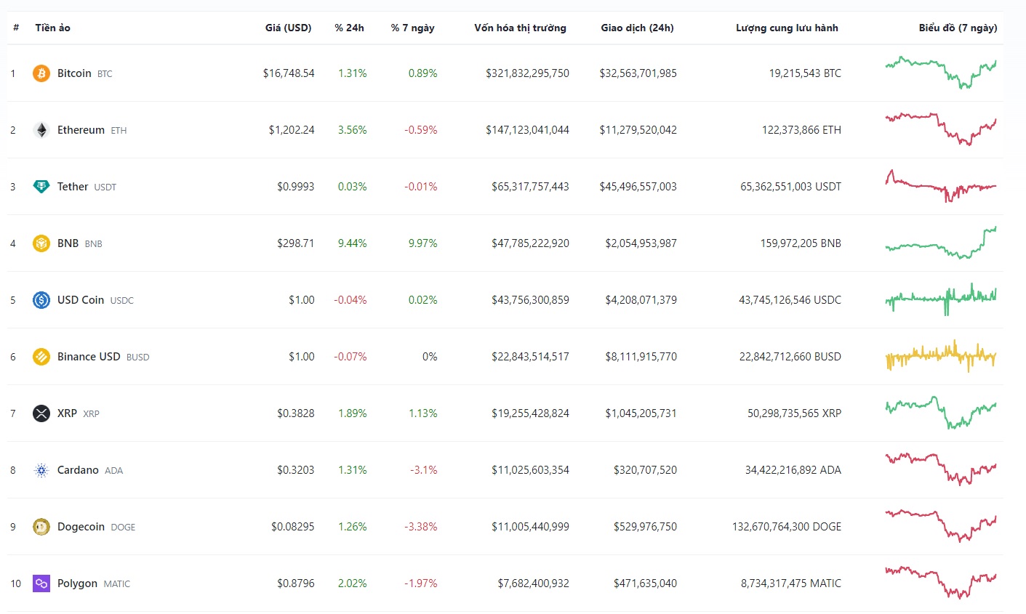Image resolution: width=1026 pixels, height=614 pixels.
Task: Click XRP price $0.3828
Action: [x=296, y=413]
